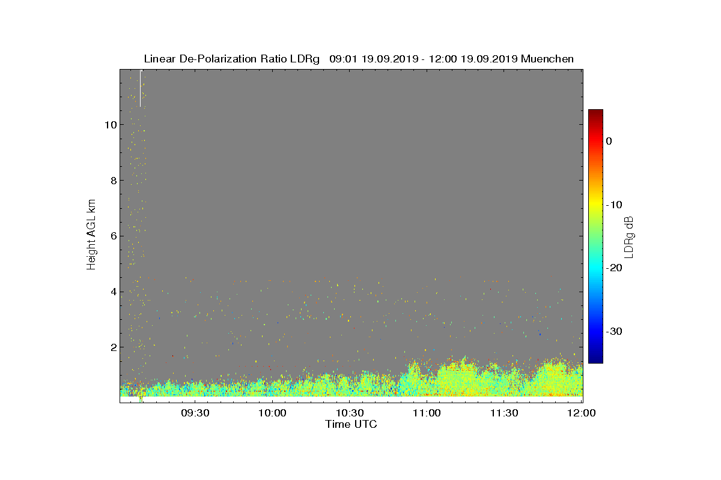This screenshot has height=480, width=721.
Task: Click the dark red top of colorbar
Action: pos(595,113)
